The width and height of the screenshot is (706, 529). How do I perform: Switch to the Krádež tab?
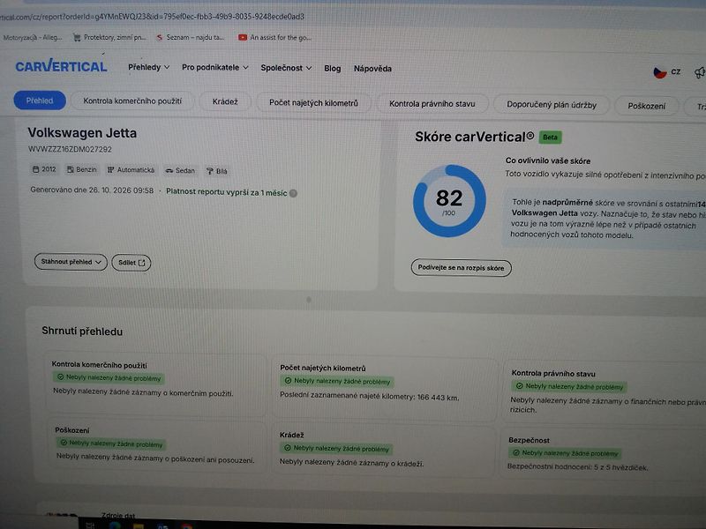[x=225, y=102]
